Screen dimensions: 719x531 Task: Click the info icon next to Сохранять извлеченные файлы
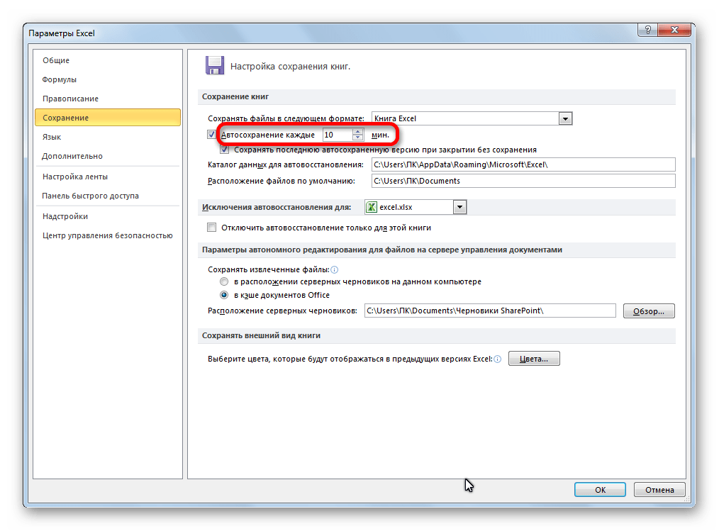click(x=334, y=269)
